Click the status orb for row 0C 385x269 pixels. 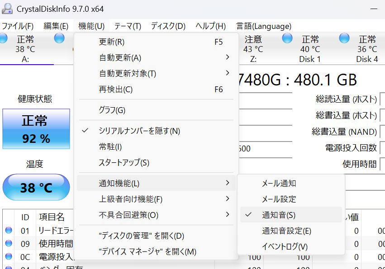9,256
